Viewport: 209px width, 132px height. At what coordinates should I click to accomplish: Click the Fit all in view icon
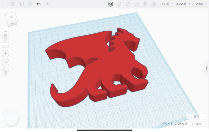tap(6, 44)
